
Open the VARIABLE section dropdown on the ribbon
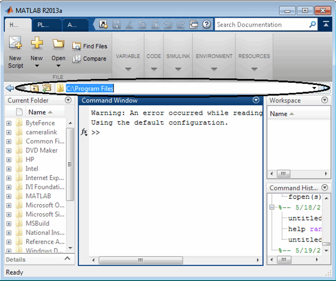128,69
